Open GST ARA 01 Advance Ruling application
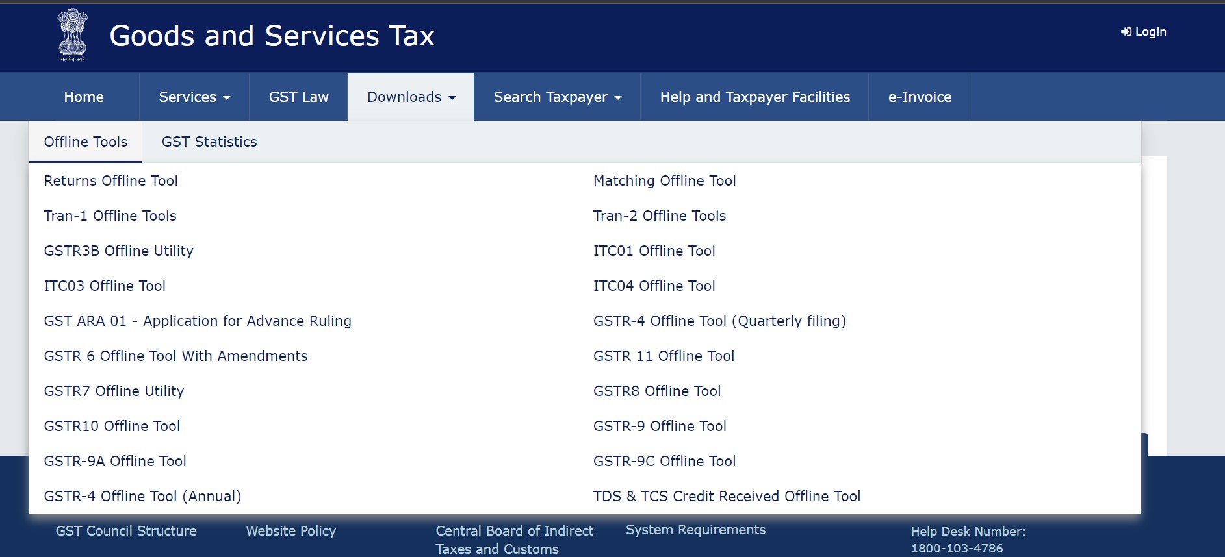1225x557 pixels. pyautogui.click(x=198, y=321)
